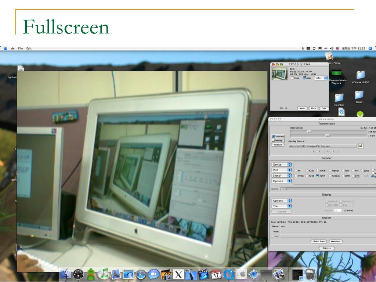Click the session Note field

point(328,231)
